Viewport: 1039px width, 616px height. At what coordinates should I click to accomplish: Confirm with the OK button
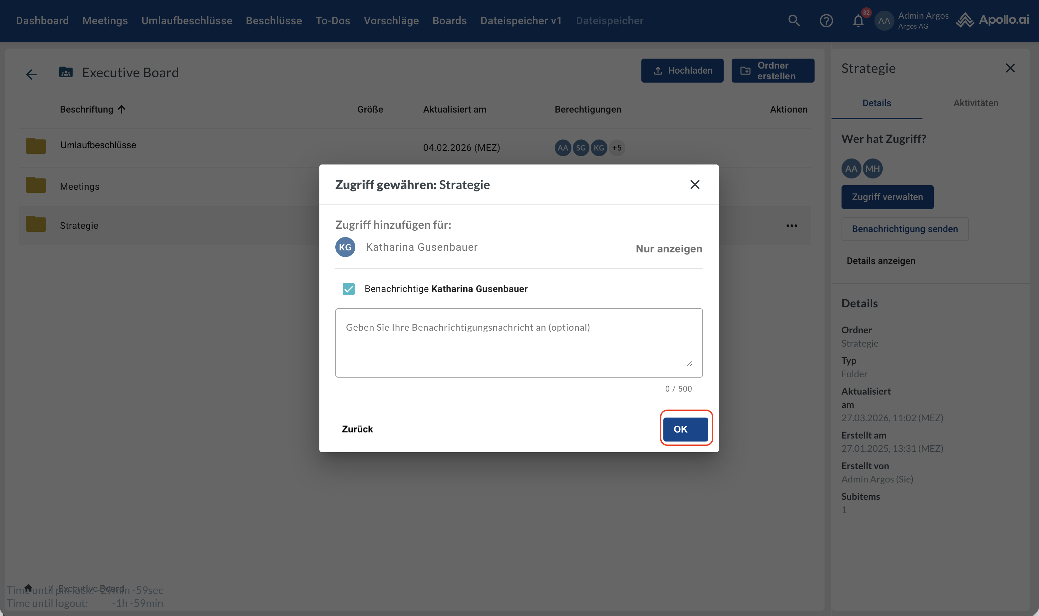point(685,429)
